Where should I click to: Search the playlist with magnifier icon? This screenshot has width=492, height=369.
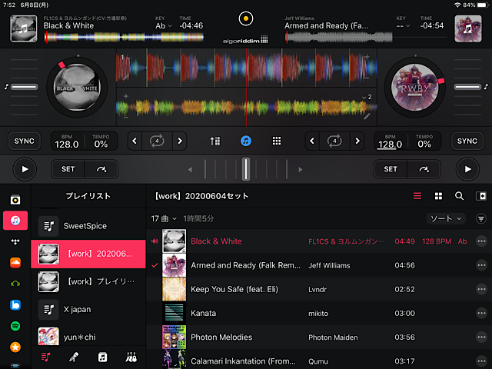pyautogui.click(x=460, y=196)
